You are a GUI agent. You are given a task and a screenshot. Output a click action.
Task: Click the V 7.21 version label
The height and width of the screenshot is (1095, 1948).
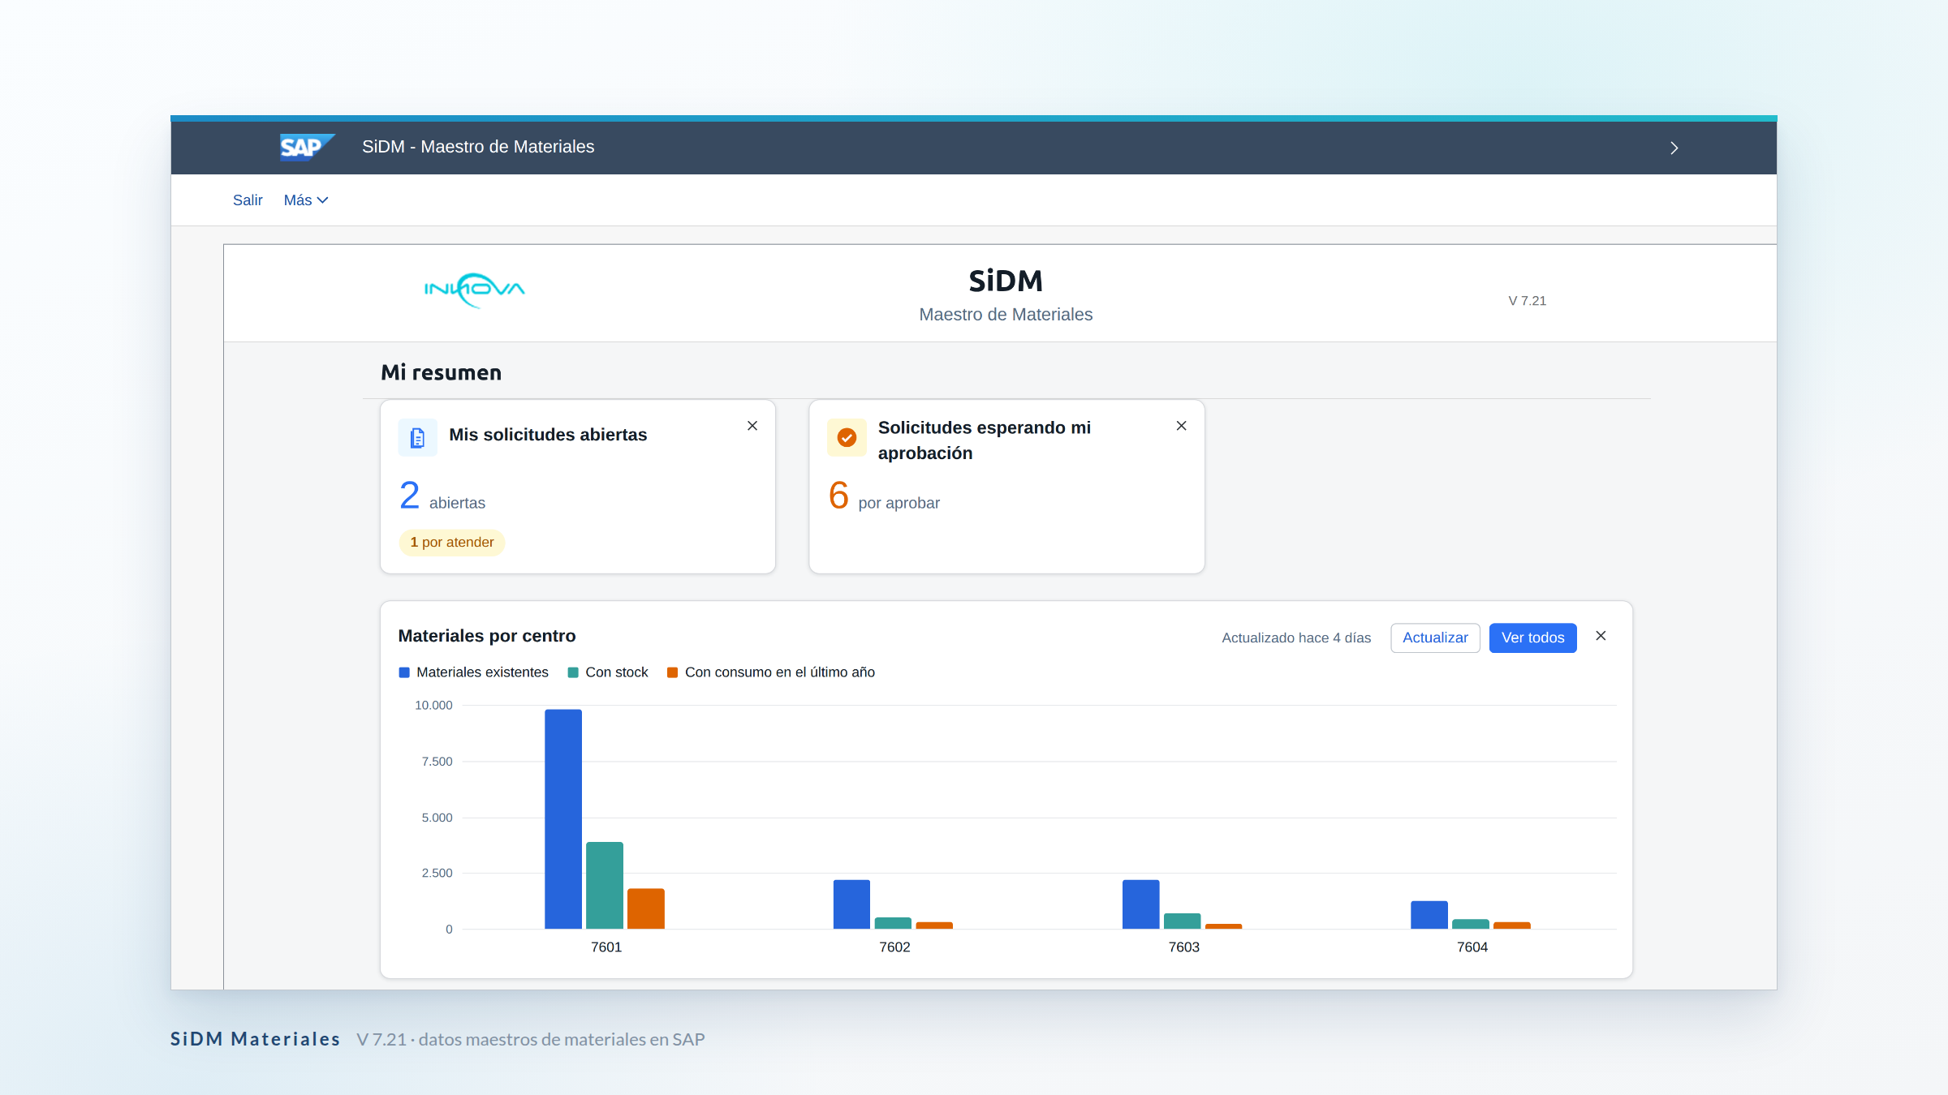tap(1528, 301)
